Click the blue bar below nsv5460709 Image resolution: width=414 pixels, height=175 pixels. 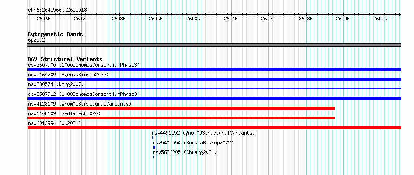pos(214,79)
